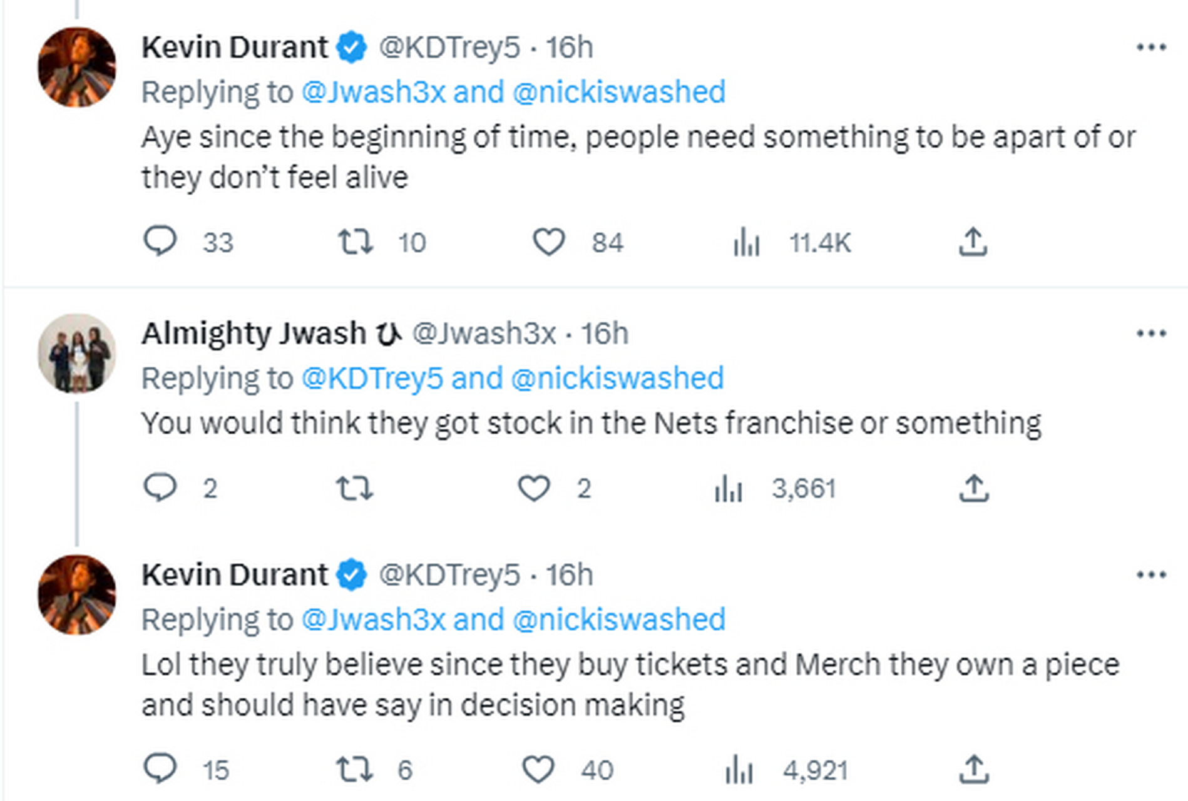Share the Almighty Jwash tweet
1188x801 pixels.
coord(973,487)
